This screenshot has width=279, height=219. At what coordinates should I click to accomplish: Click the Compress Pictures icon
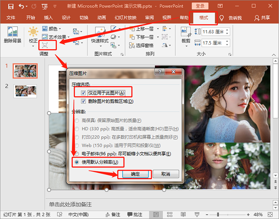coord(45,45)
